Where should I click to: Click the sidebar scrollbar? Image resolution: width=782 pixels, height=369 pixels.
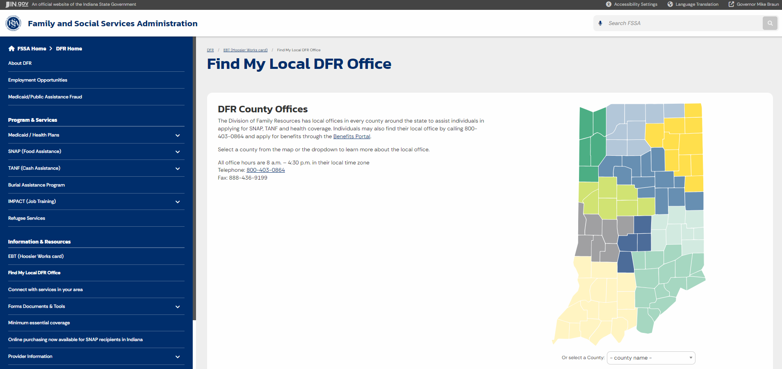194,178
